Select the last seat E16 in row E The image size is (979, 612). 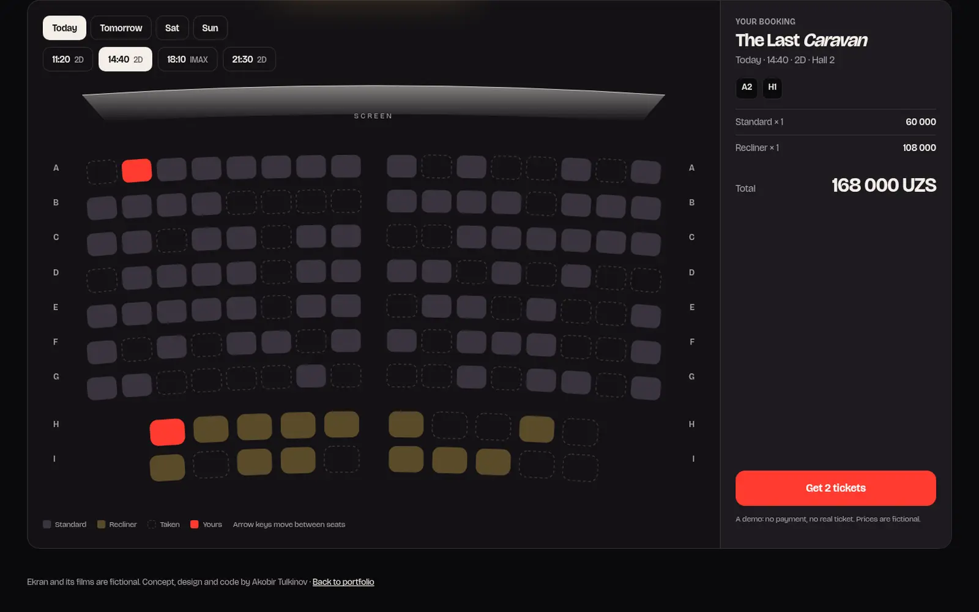tap(646, 316)
